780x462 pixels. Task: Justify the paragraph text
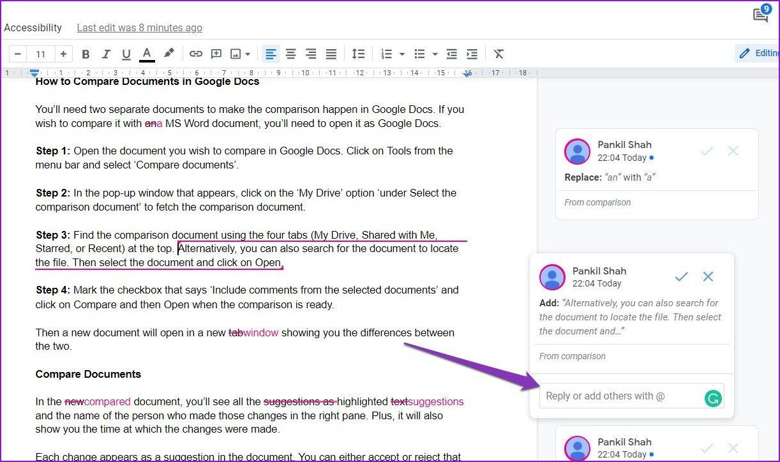coord(331,54)
